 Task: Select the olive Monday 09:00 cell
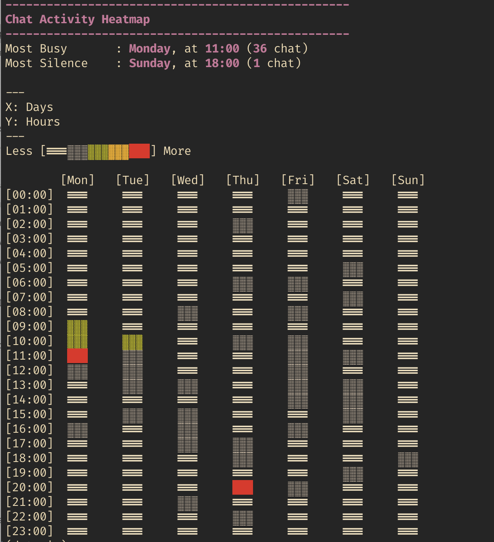[x=77, y=327]
